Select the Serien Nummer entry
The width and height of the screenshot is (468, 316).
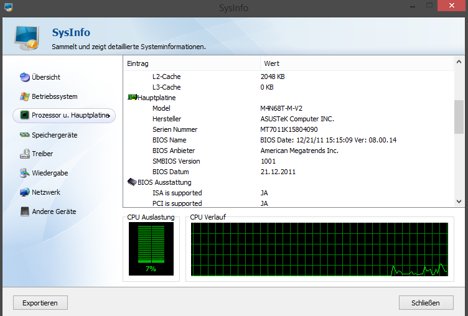288,129
